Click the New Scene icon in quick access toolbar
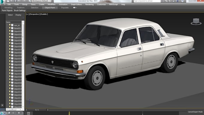 (8, 1)
